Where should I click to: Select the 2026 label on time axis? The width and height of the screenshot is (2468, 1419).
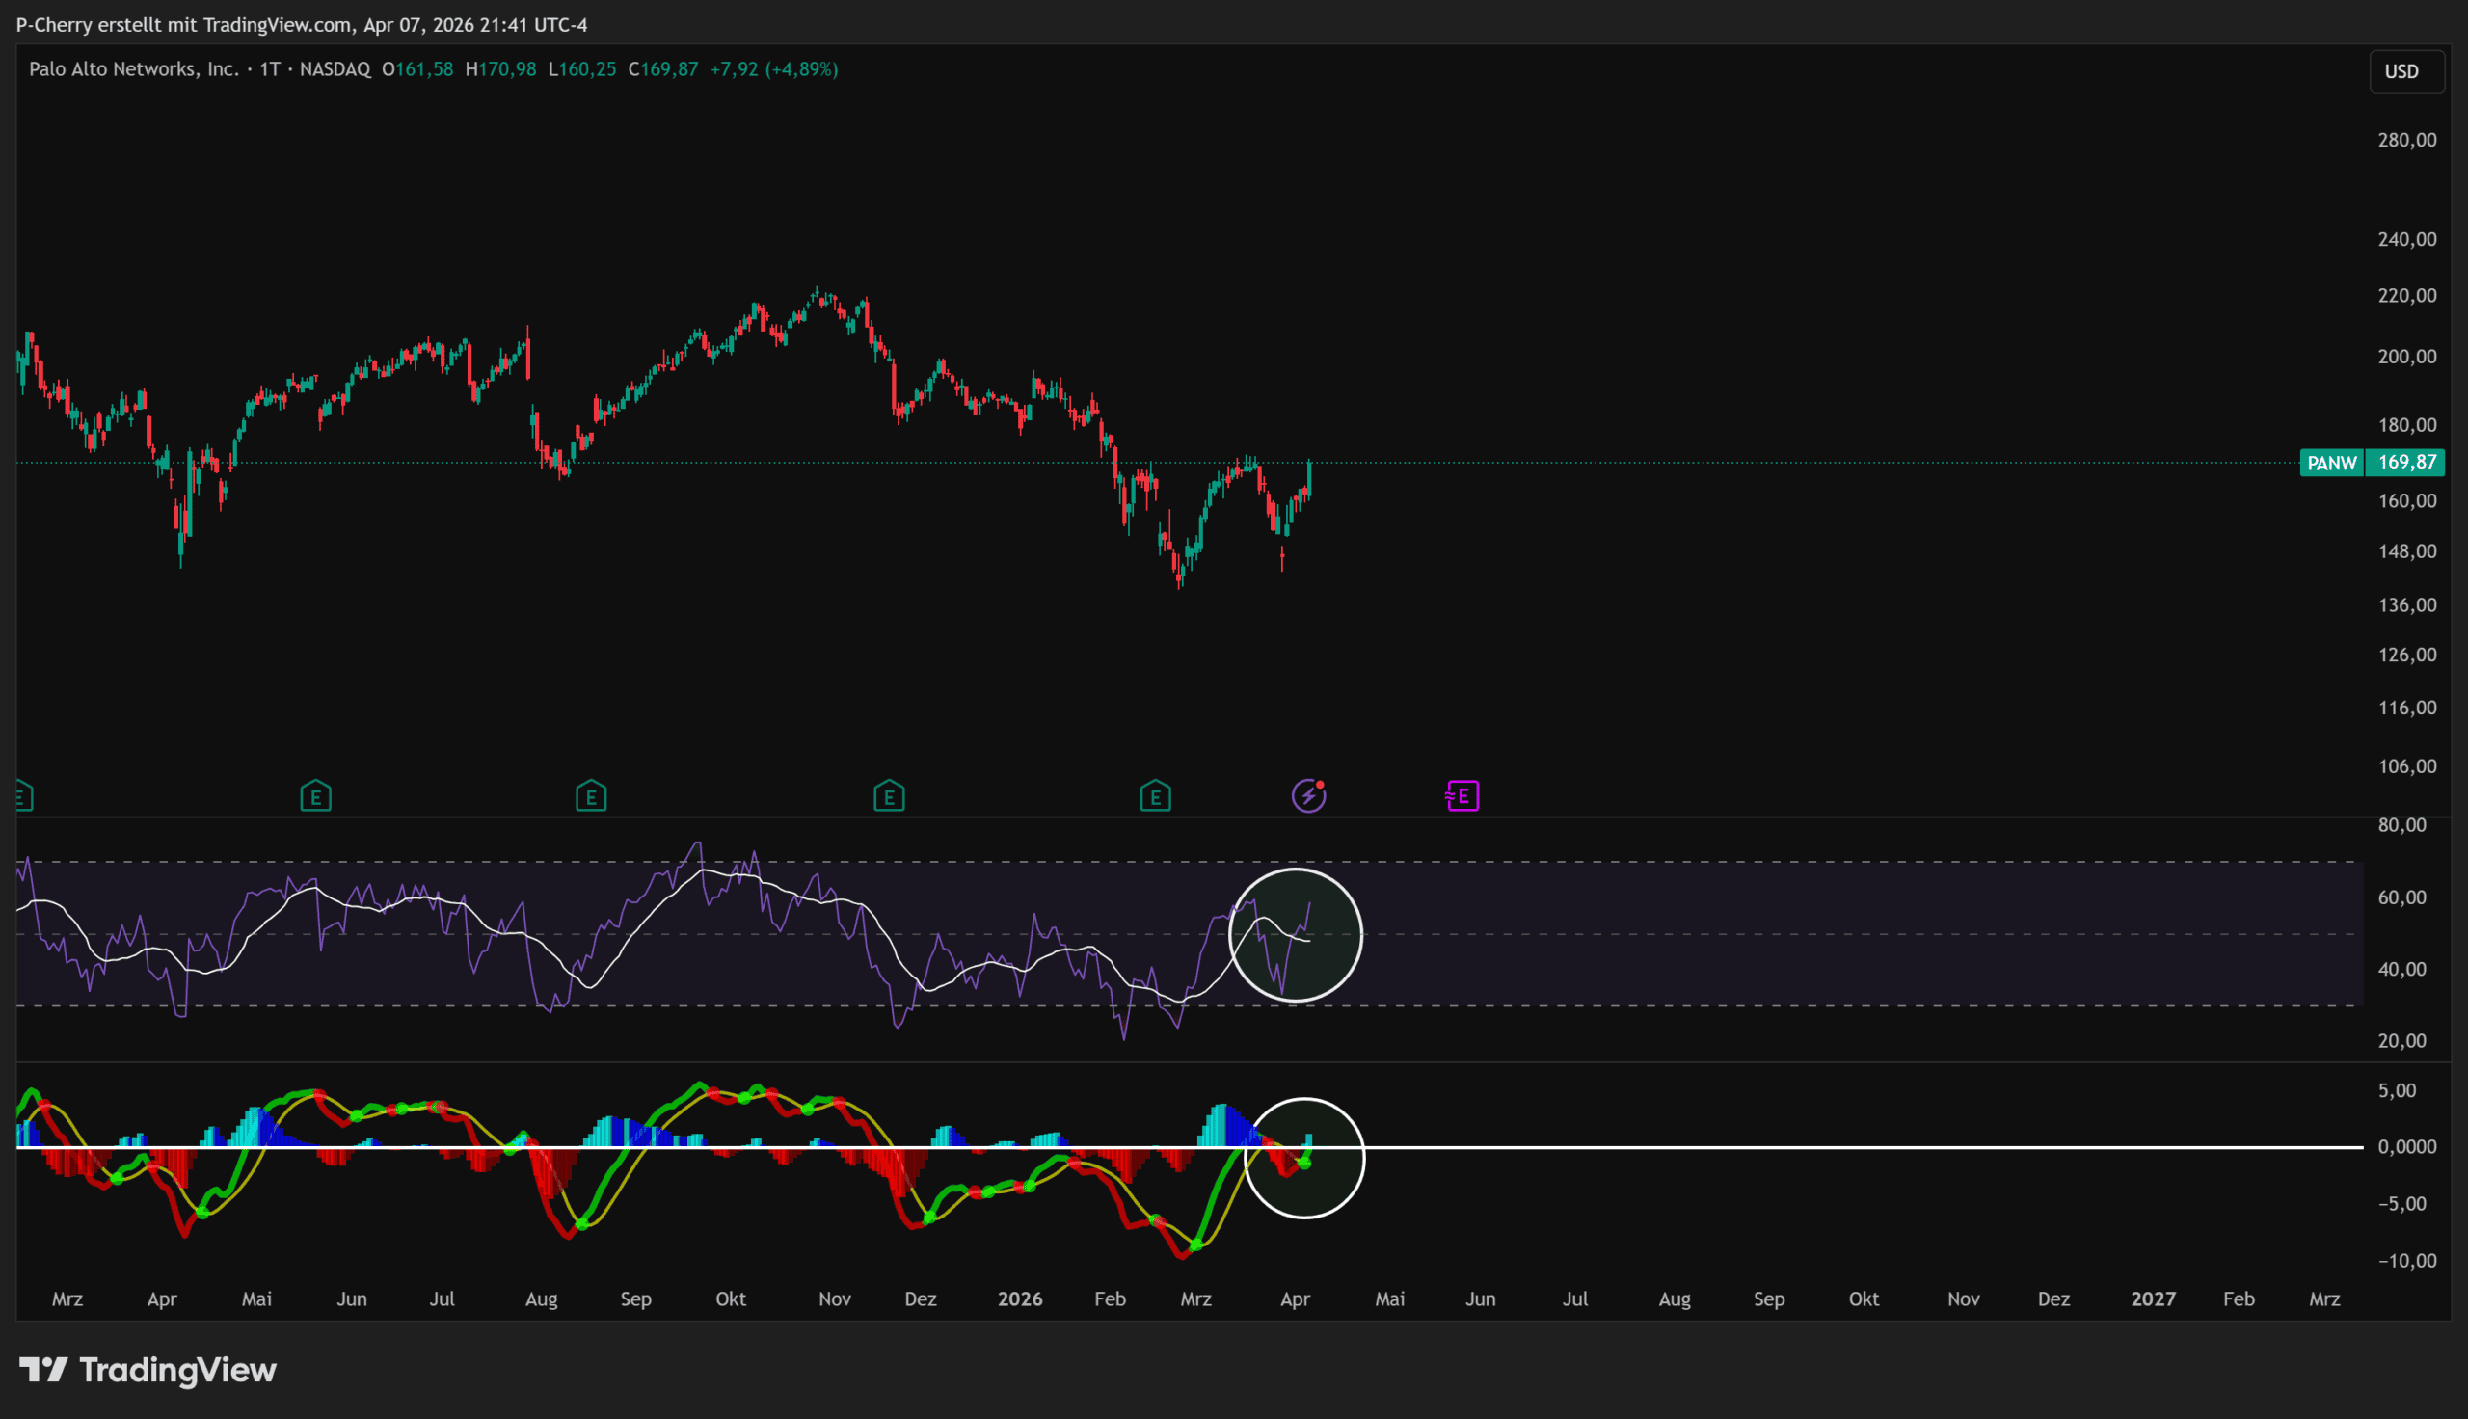pos(1019,1299)
